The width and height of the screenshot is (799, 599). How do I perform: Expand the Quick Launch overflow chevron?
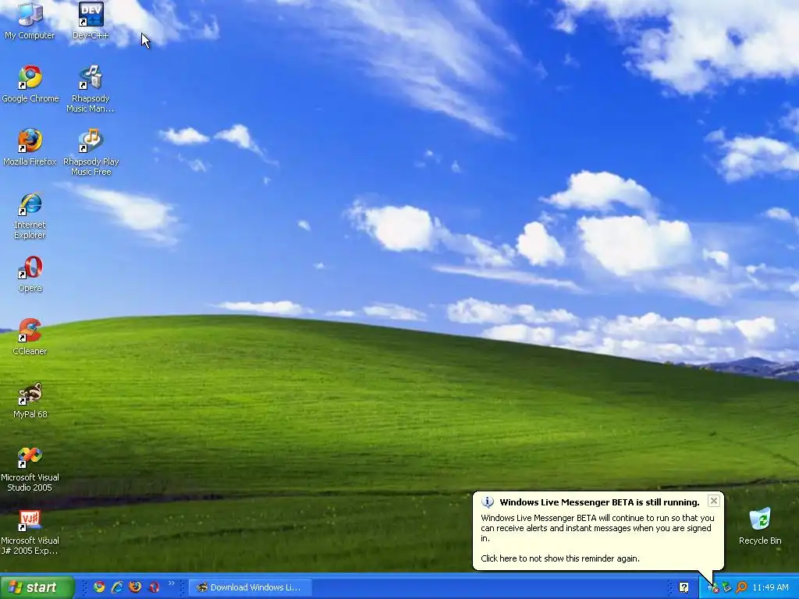pyautogui.click(x=171, y=583)
